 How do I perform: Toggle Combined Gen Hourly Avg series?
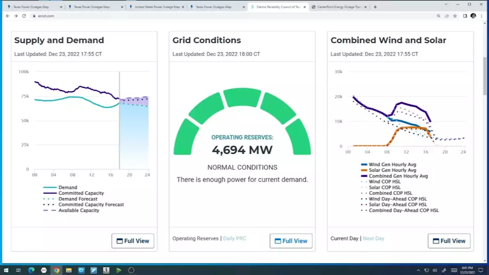[x=394, y=176]
